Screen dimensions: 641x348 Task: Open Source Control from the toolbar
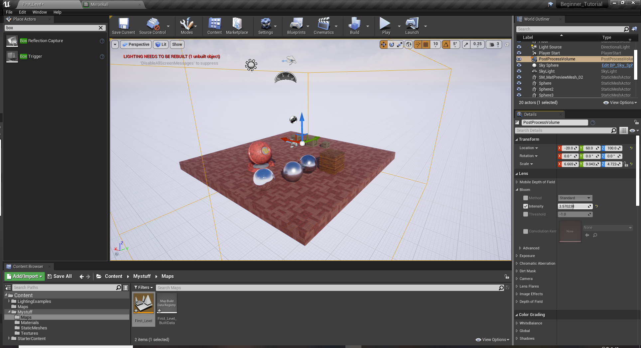152,26
